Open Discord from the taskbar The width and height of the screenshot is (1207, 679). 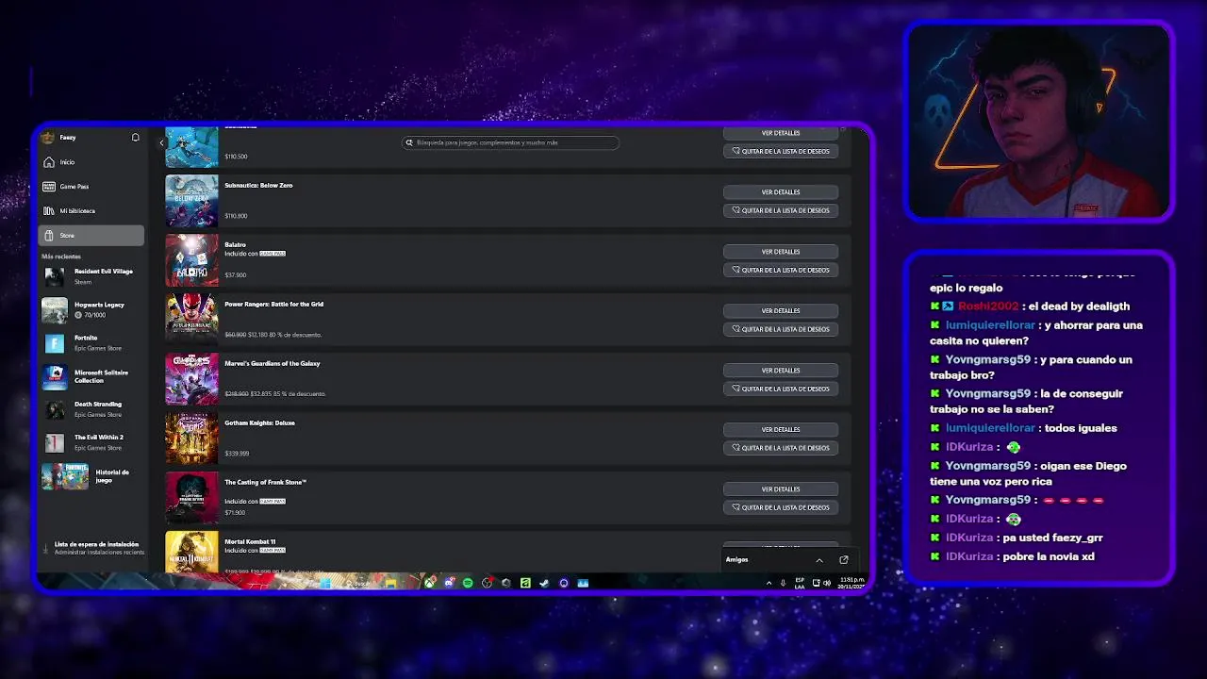click(449, 583)
